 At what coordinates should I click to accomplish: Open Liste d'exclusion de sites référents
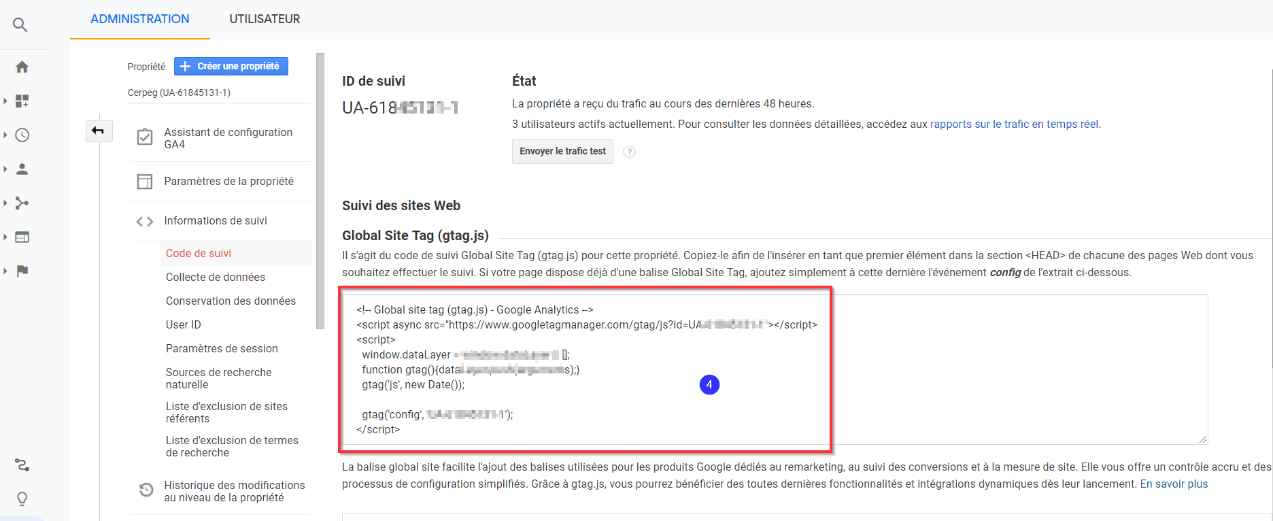coord(226,412)
